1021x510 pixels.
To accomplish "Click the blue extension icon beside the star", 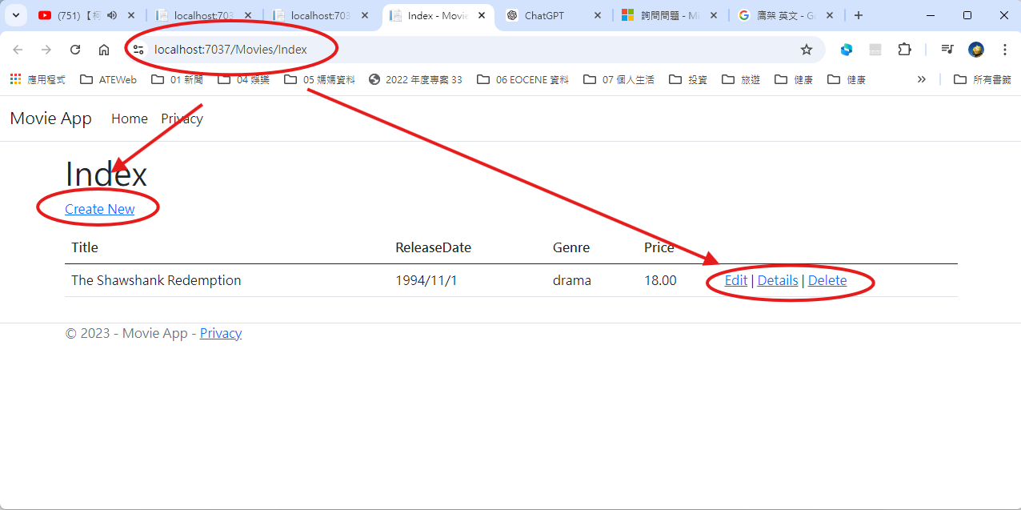I will [x=847, y=50].
